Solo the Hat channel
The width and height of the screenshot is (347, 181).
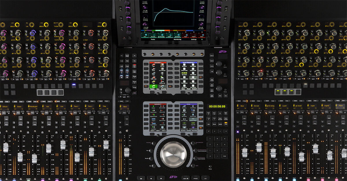click(48, 118)
